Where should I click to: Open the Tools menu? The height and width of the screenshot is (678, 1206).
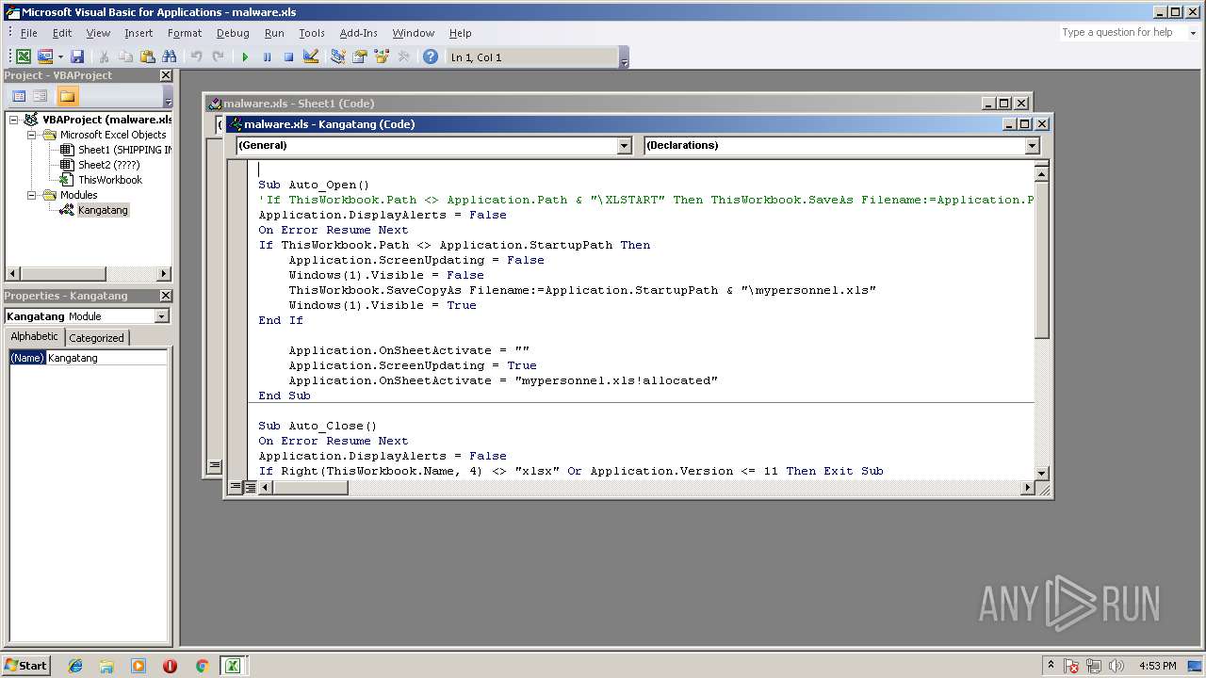[312, 33]
